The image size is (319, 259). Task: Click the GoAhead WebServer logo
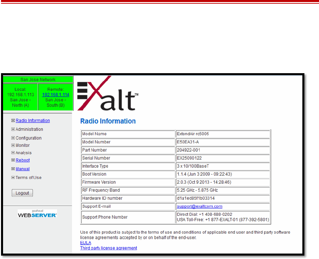pos(37,213)
